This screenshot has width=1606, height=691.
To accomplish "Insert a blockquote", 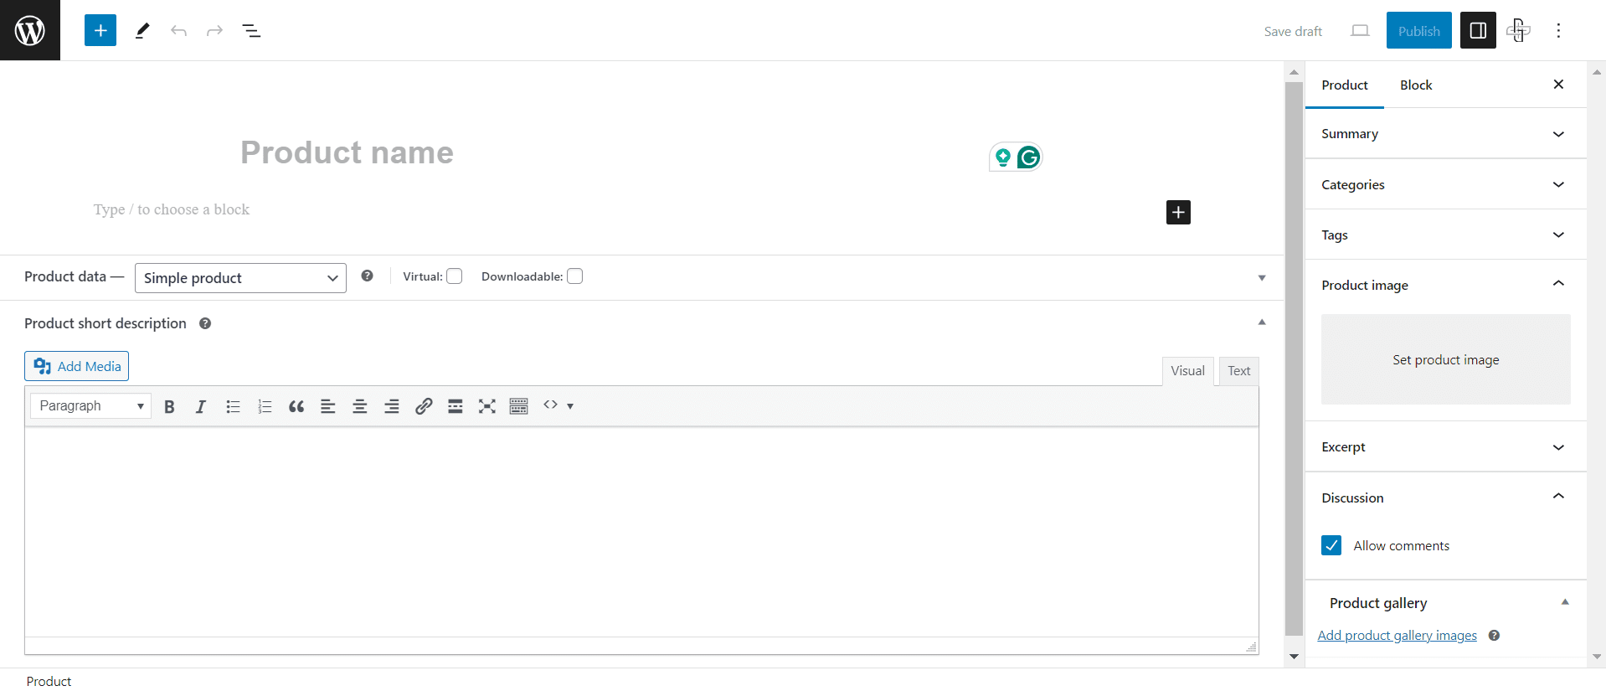I will 296,406.
